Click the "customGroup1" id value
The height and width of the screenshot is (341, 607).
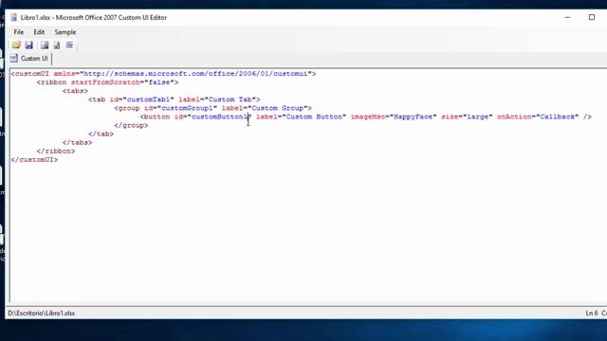click(x=187, y=108)
